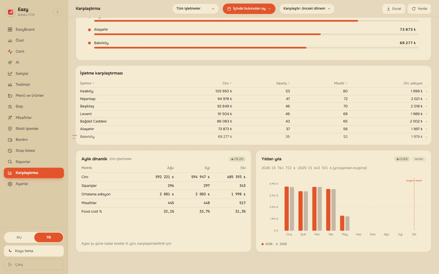Click the Özet sunrise icon

point(10,41)
